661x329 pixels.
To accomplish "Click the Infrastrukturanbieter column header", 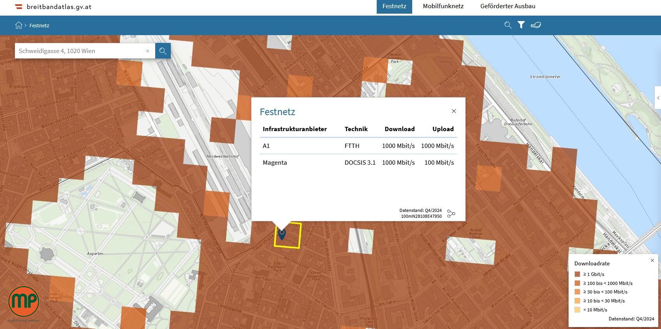I will click(x=295, y=129).
